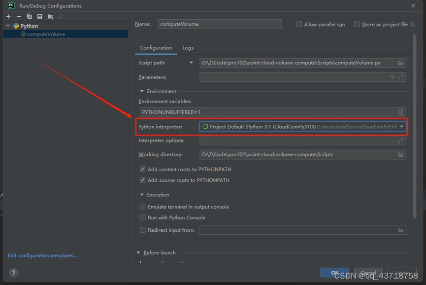Viewport: 426px width, 285px height.
Task: Open the Python interpreter dropdown
Action: tap(402, 127)
